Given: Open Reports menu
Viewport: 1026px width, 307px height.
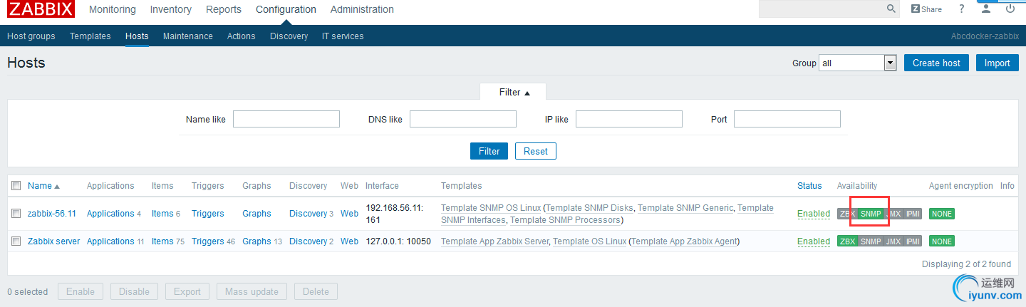Looking at the screenshot, I should click(x=224, y=9).
